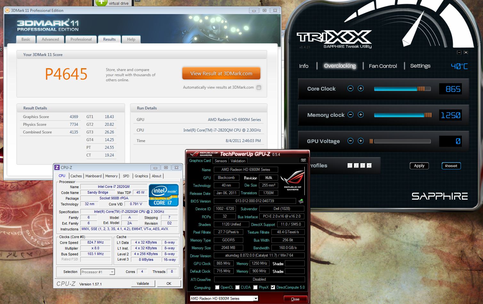Screen dimensions: 483x304
Task: Click the Memory clock value field 1250
Action: 450,115
